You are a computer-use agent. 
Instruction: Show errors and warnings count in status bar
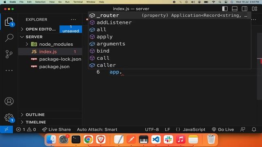pos(26,129)
